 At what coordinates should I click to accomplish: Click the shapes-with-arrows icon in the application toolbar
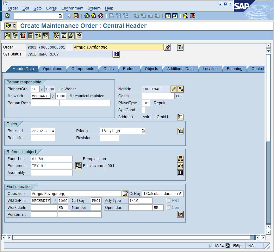[56, 36]
